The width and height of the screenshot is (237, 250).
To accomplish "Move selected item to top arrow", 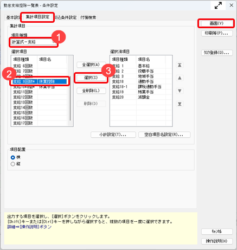I will point(180,65).
